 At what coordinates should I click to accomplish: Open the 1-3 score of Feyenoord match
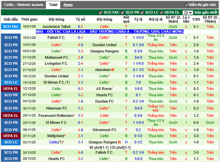click(81, 116)
